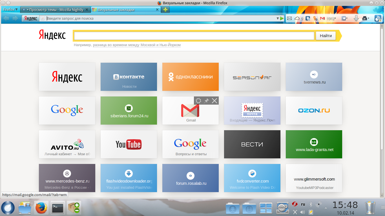Switch to Просмотр темы - Mozilla Nightly tab
Screen dimensions: 385x216
55,10
